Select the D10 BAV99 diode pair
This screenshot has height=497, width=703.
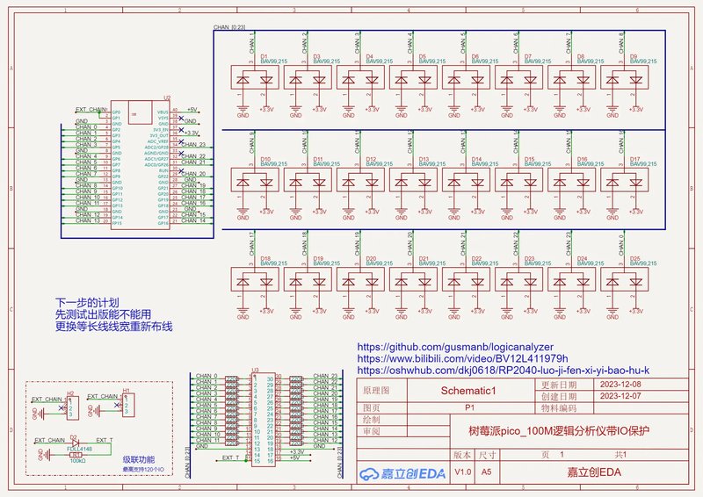(255, 180)
